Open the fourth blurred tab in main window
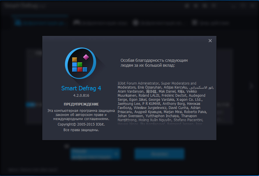The width and height of the screenshot is (259, 176). click(210, 23)
